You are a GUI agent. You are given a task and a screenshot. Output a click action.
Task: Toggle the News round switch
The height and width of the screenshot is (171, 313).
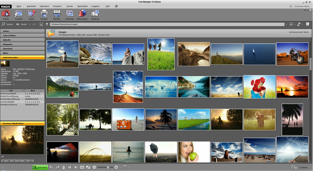310,10
